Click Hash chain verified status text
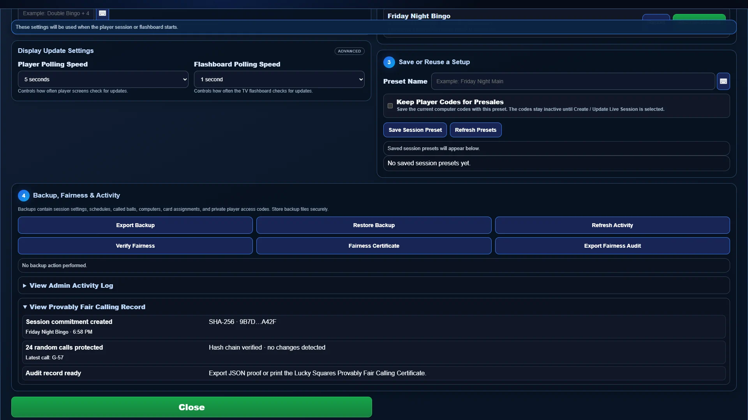Viewport: 748px width, 420px height. [267, 347]
